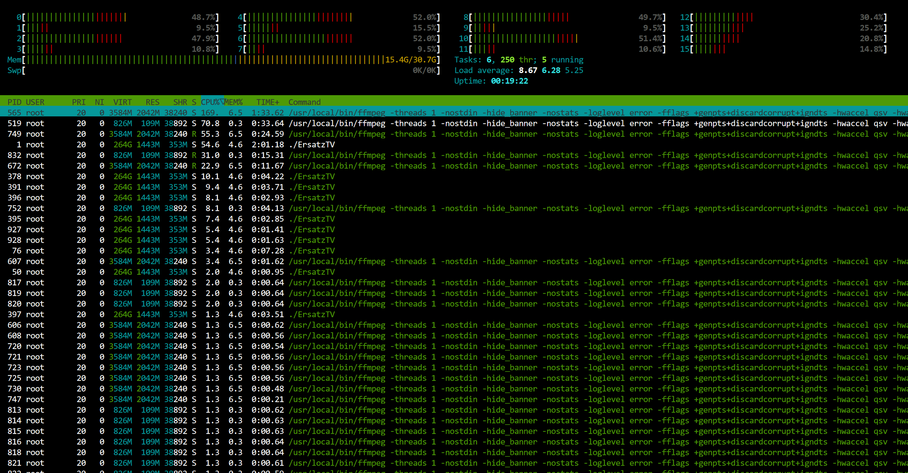Select process row with PID 832
The image size is (908, 473).
tap(454, 155)
